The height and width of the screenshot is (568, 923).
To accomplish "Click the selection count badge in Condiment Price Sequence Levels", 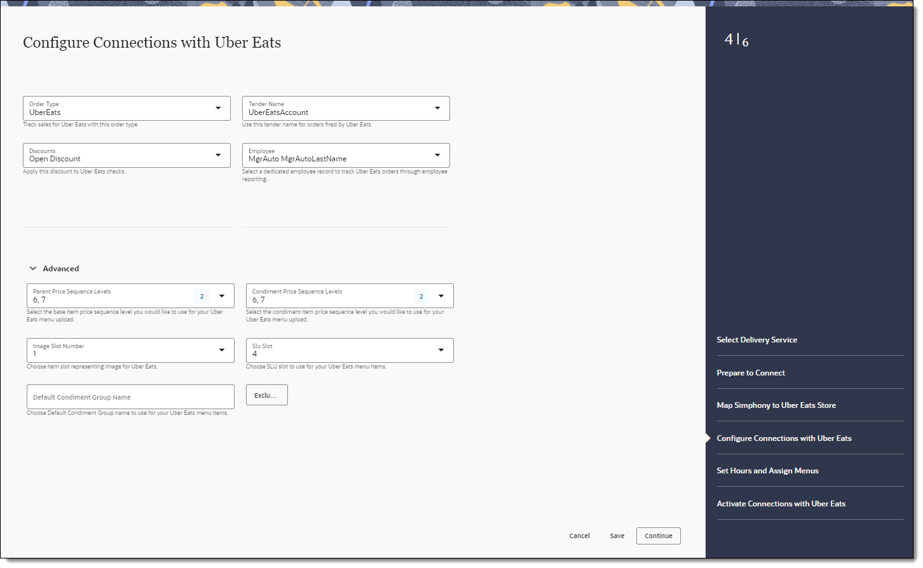I will (421, 296).
